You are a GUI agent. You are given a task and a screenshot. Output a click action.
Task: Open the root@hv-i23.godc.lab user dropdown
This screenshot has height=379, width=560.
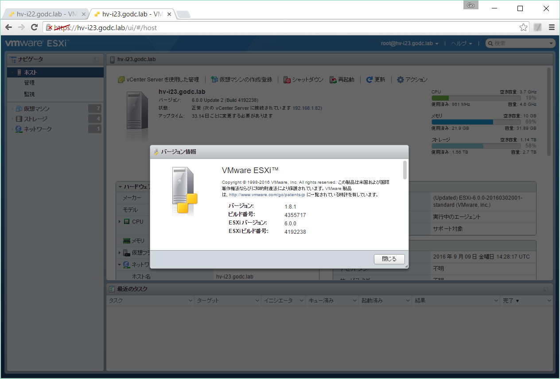pyautogui.click(x=410, y=43)
